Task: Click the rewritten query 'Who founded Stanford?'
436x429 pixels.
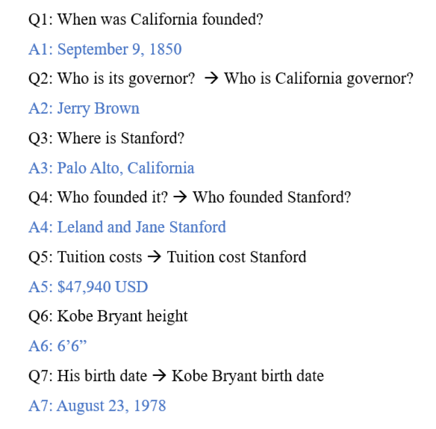Action: 272,198
